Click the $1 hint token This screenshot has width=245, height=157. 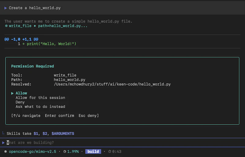coord(36,133)
